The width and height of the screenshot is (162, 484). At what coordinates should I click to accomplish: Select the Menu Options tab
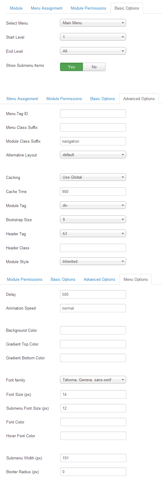[136, 279]
